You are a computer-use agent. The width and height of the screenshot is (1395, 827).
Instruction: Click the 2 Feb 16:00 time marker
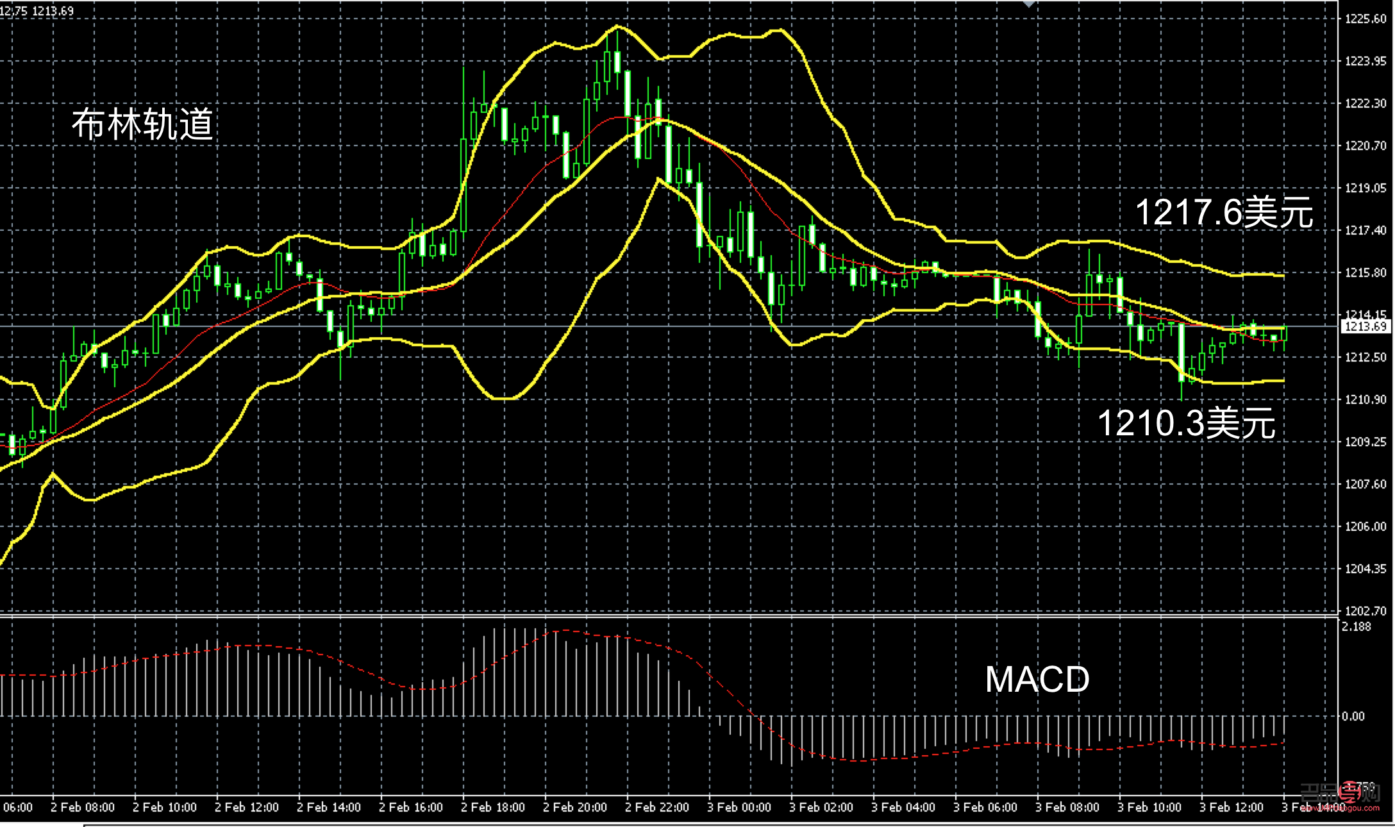coord(410,807)
